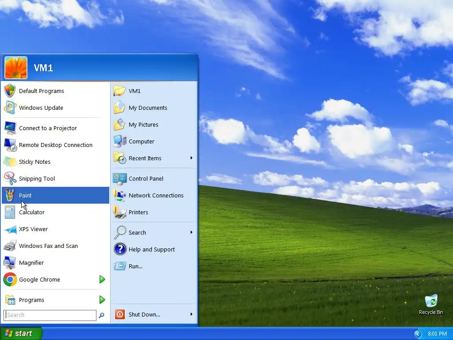Click the My Documents folder icon

point(119,108)
